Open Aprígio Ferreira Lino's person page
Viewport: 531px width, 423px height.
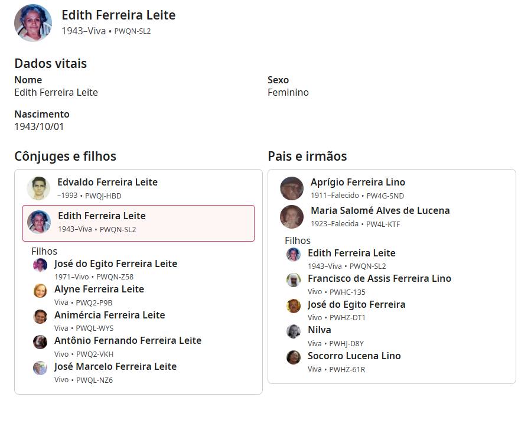357,183
